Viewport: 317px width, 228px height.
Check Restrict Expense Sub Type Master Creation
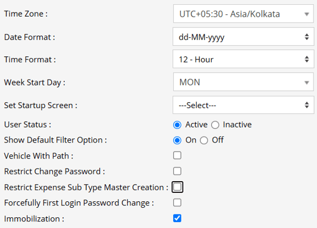point(177,187)
